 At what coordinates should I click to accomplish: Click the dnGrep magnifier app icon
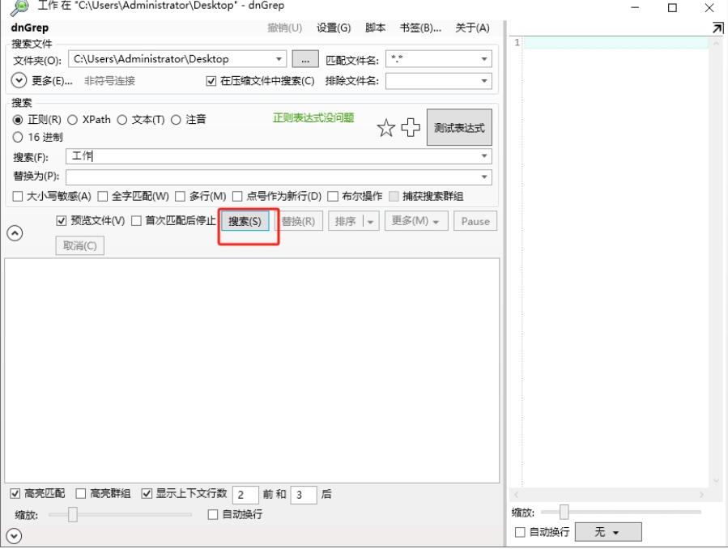point(20,6)
